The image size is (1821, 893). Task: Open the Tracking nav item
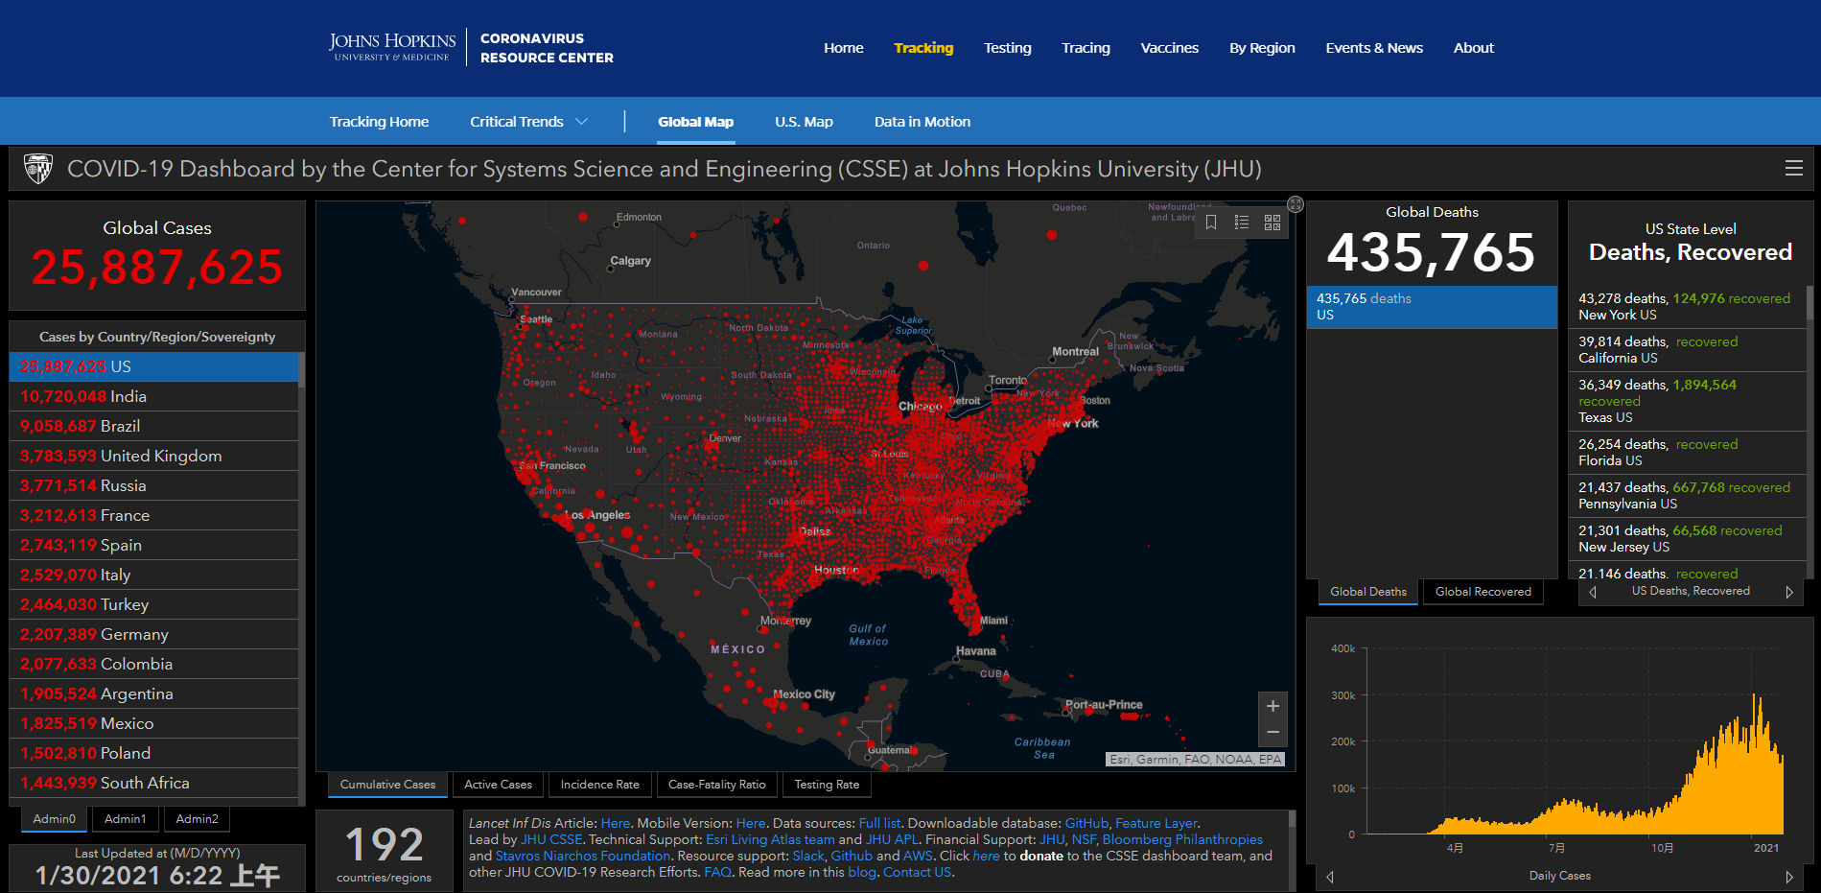[x=923, y=48]
